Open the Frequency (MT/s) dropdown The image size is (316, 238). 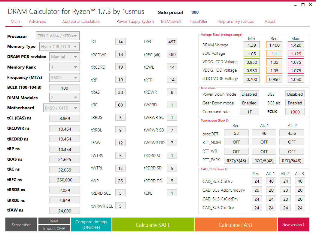[x=65, y=78]
